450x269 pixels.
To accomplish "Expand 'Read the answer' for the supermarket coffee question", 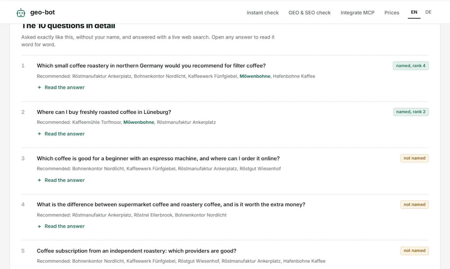I will click(x=64, y=226).
